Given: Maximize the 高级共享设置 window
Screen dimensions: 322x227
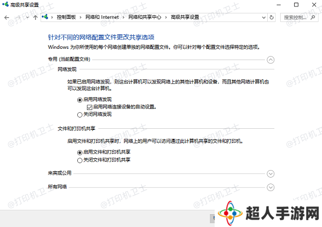Looking at the screenshot, I should [296, 5].
